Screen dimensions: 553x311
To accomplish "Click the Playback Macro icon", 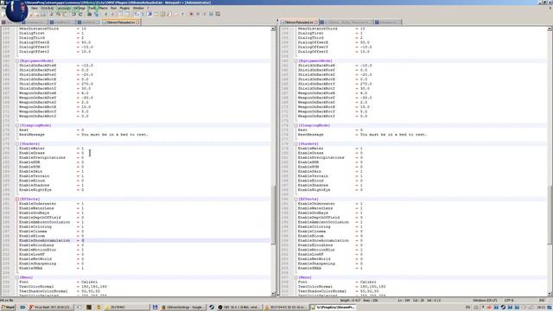I will pos(205,14).
